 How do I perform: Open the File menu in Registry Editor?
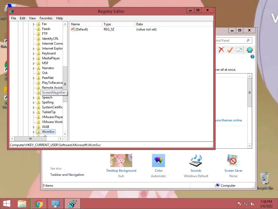[x=14, y=18]
